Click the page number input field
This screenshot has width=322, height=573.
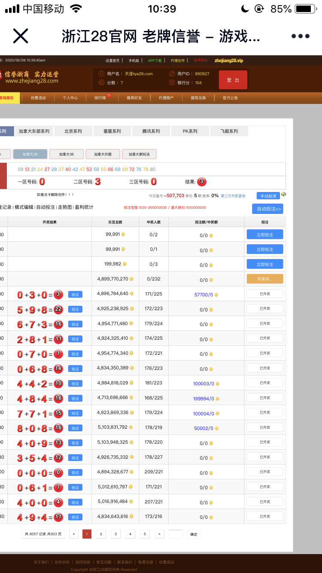[175, 534]
